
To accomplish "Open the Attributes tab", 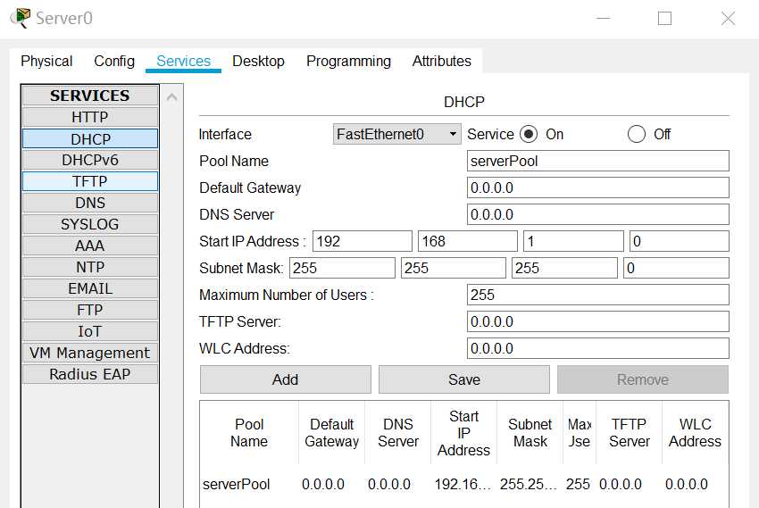I will (441, 61).
